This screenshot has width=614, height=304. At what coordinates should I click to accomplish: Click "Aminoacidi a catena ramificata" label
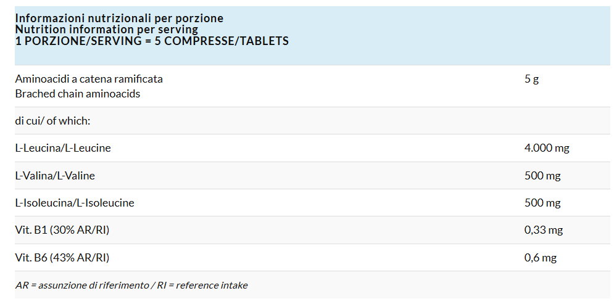coord(89,79)
